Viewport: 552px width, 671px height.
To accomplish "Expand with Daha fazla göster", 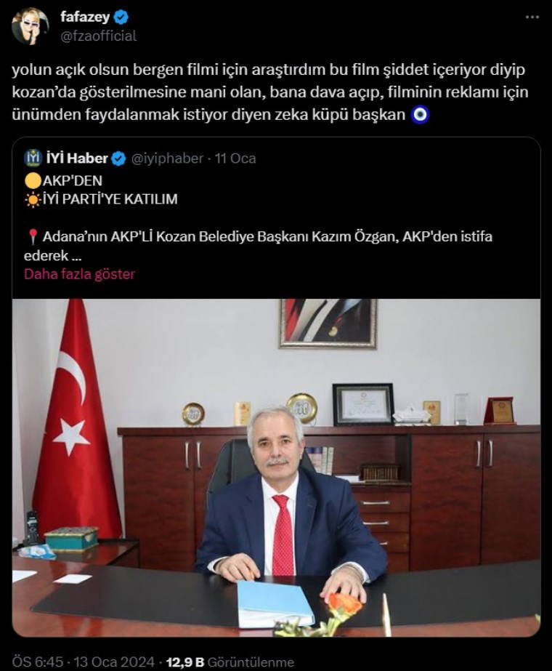I will point(79,274).
